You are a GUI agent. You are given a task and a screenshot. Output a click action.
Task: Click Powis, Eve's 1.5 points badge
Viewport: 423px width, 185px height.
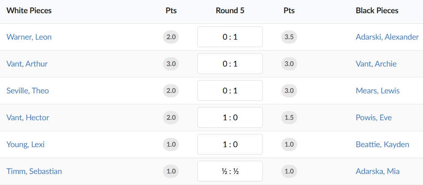point(289,118)
